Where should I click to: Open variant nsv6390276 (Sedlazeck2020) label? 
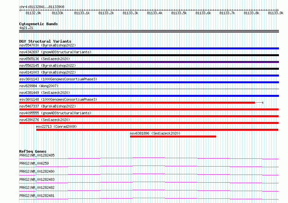pos(45,120)
